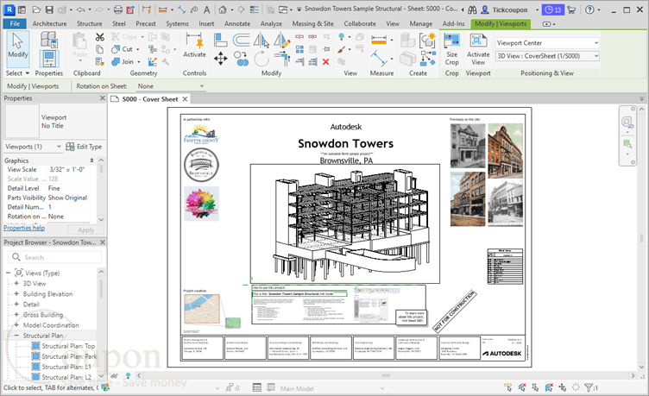Click the filter icon in status bar
This screenshot has height=396, width=649.
tap(589, 387)
